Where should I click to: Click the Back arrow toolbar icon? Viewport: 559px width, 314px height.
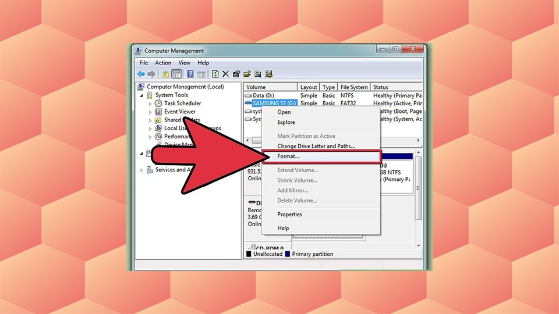point(141,74)
